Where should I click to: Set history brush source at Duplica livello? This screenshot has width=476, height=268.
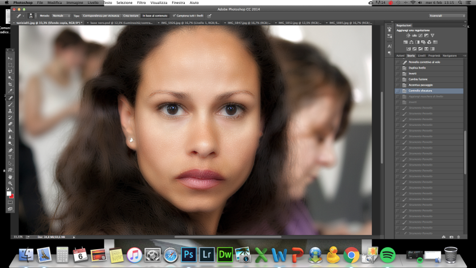pos(397,68)
